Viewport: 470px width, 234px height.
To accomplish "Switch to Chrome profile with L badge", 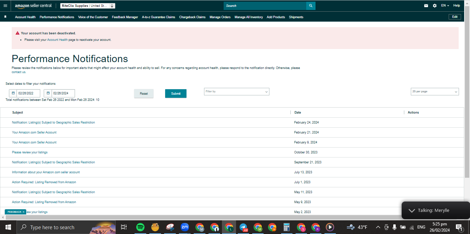I will click(x=229, y=227).
